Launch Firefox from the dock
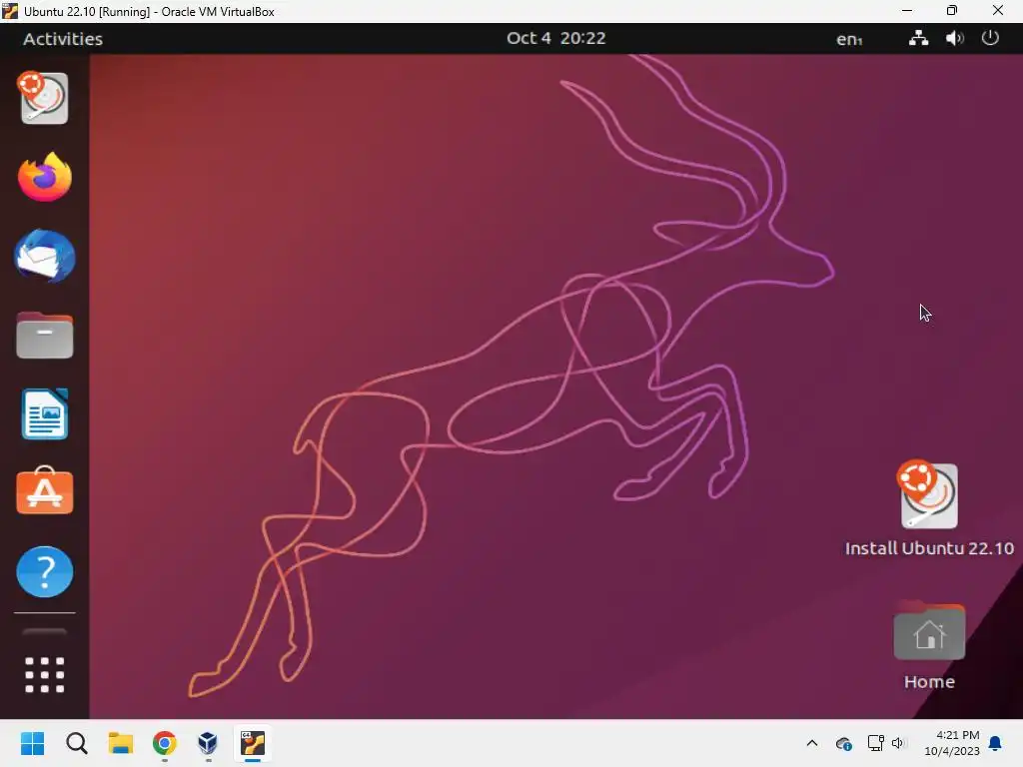The image size is (1023, 767). coord(44,177)
